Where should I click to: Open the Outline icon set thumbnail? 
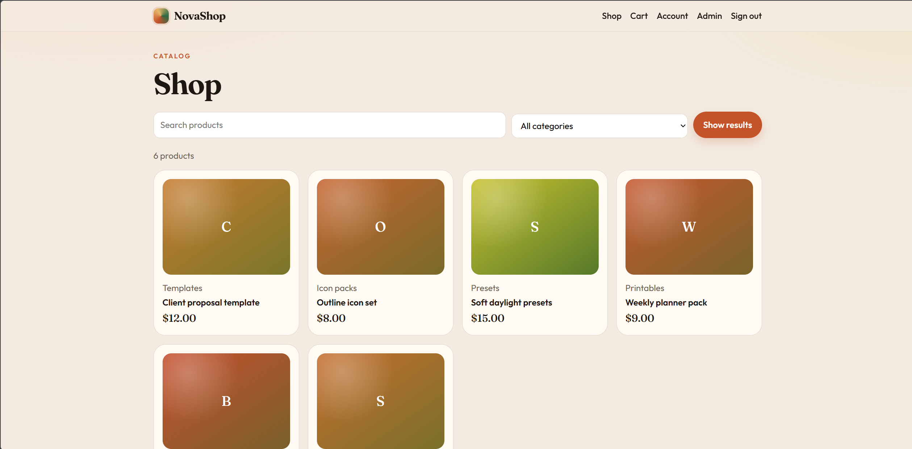(x=381, y=227)
